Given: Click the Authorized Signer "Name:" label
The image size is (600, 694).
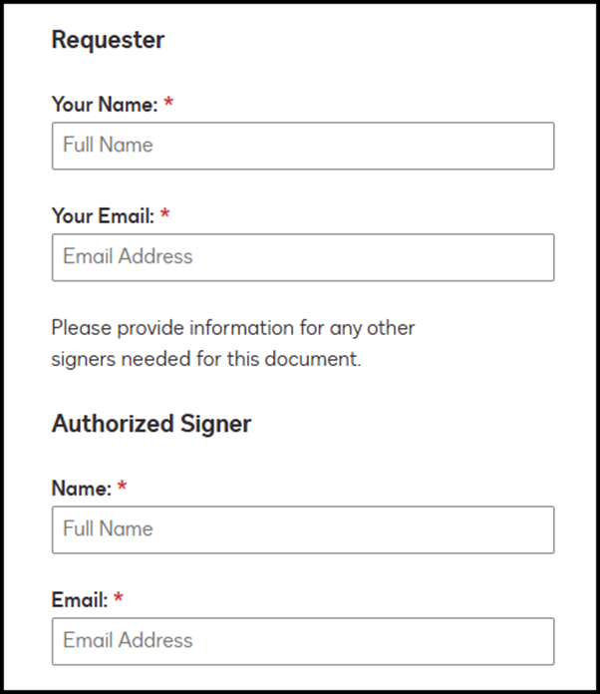Looking at the screenshot, I should (x=81, y=489).
